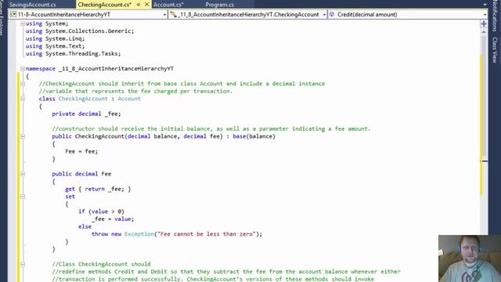Image resolution: width=501 pixels, height=282 pixels.
Task: Open the Account.cs tab
Action: click(x=168, y=5)
